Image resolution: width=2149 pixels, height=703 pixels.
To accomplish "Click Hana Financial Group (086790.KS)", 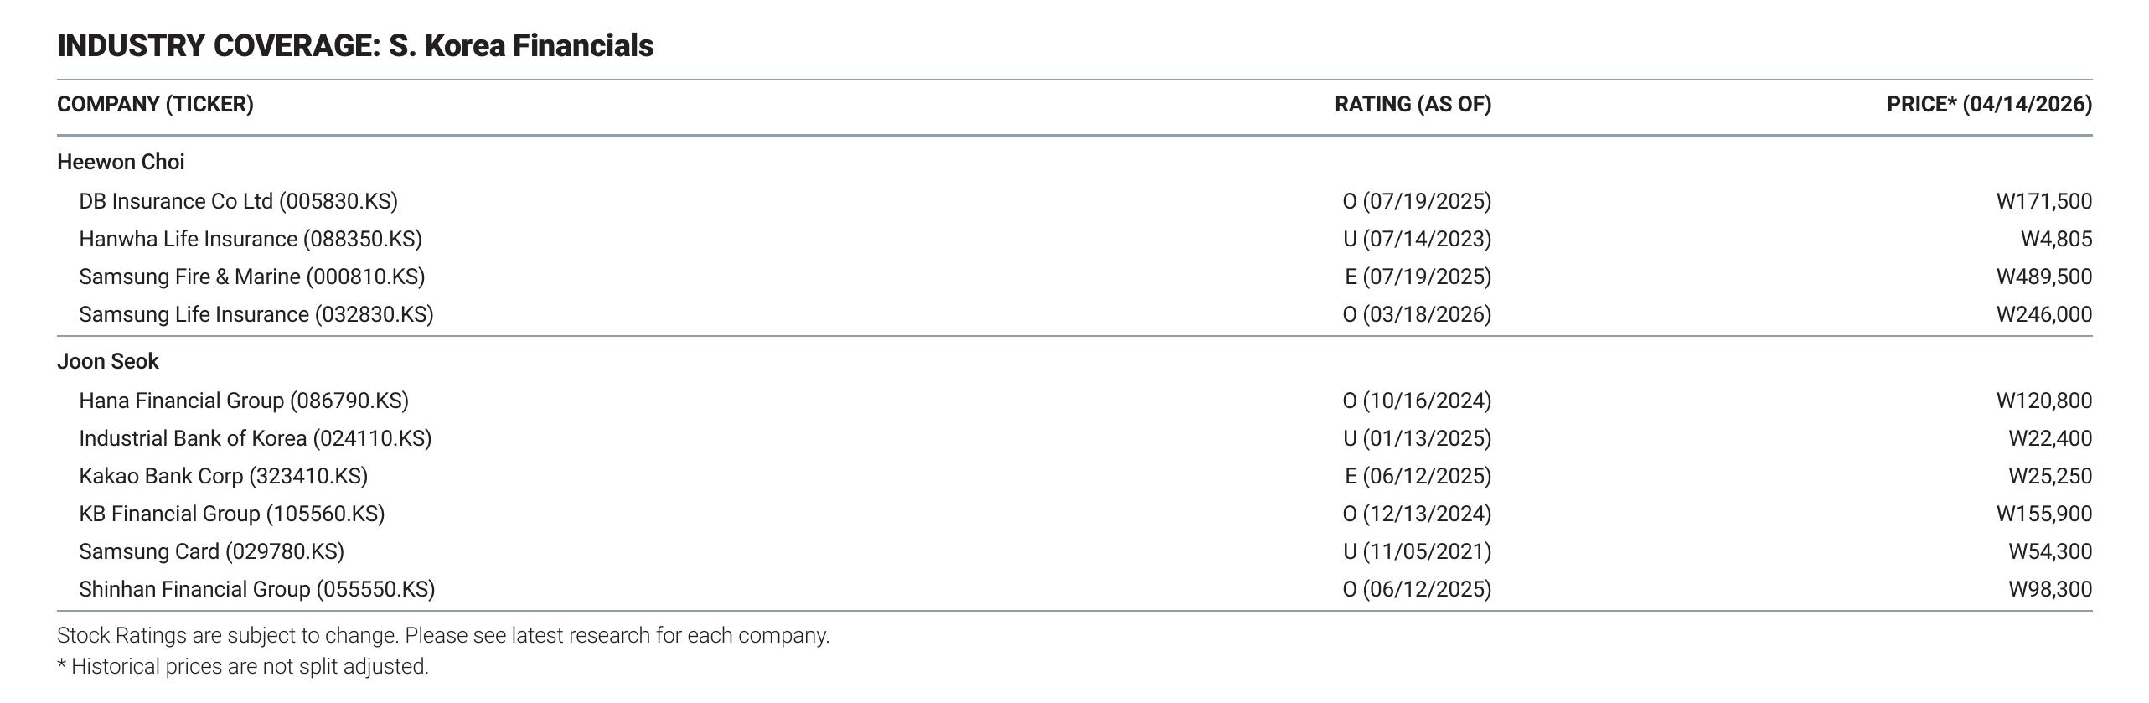I will point(244,401).
